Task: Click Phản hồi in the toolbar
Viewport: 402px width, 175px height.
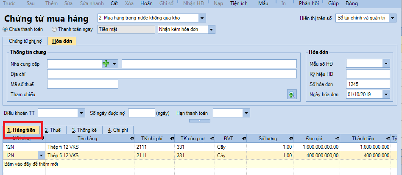Action: [x=309, y=3]
